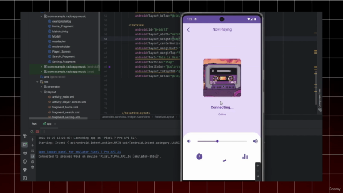Click the emulator zoom plus button

pyautogui.click(x=258, y=166)
